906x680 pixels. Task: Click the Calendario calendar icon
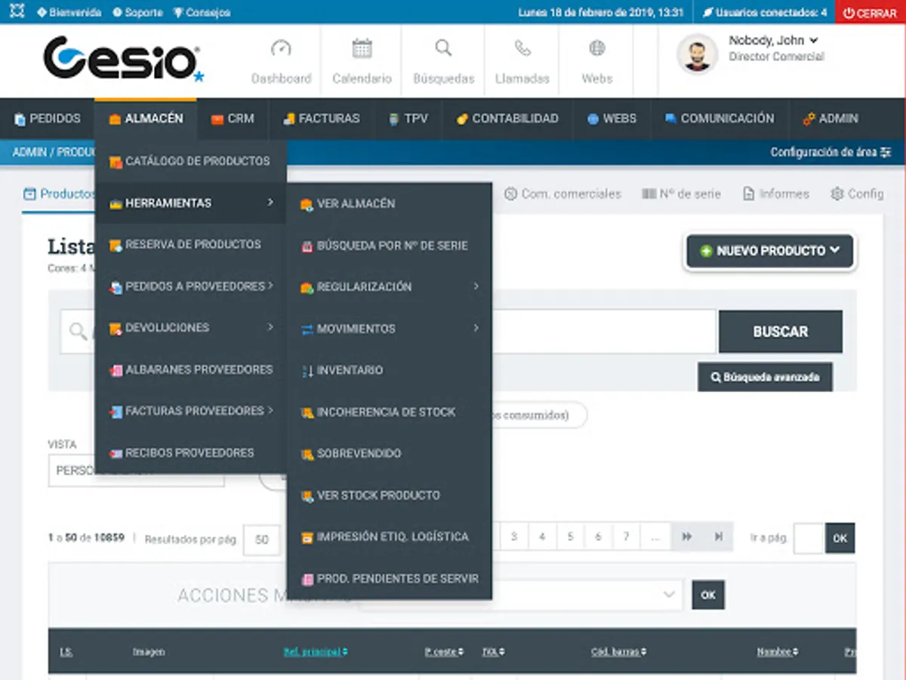pyautogui.click(x=361, y=48)
